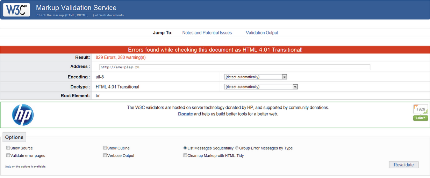Enable Validate error pages checkbox

coord(8,156)
